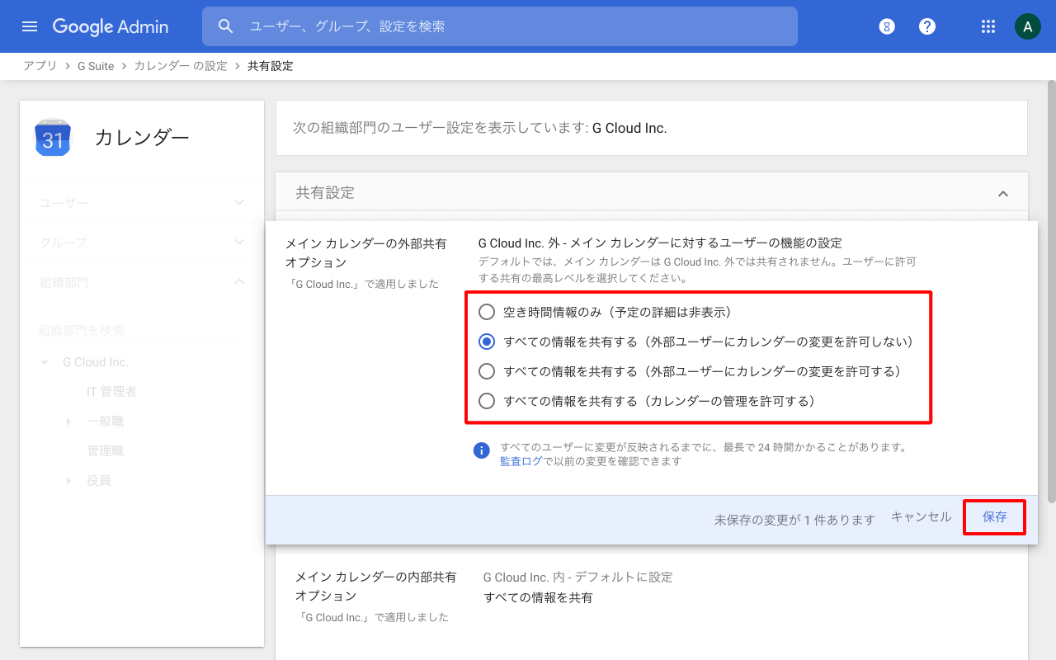Open the help question mark icon
Viewport: 1056px width, 660px height.
pyautogui.click(x=927, y=26)
